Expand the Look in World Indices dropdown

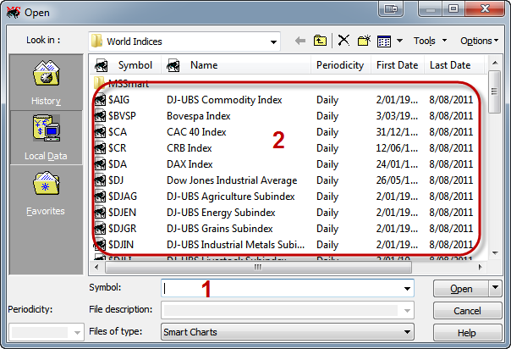[x=273, y=41]
